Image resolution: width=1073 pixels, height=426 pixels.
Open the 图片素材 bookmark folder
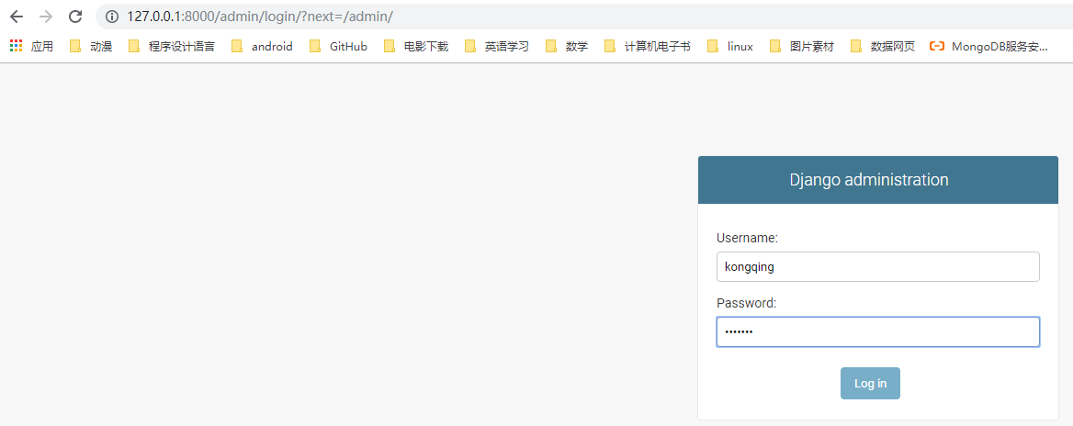point(802,47)
